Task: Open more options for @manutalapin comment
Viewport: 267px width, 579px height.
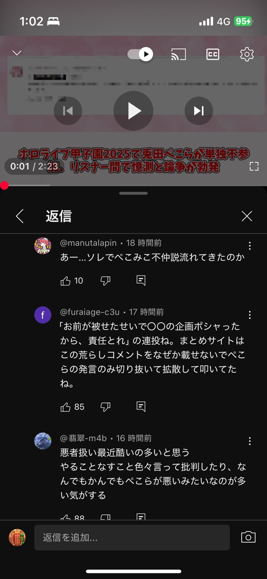Action: click(x=250, y=246)
